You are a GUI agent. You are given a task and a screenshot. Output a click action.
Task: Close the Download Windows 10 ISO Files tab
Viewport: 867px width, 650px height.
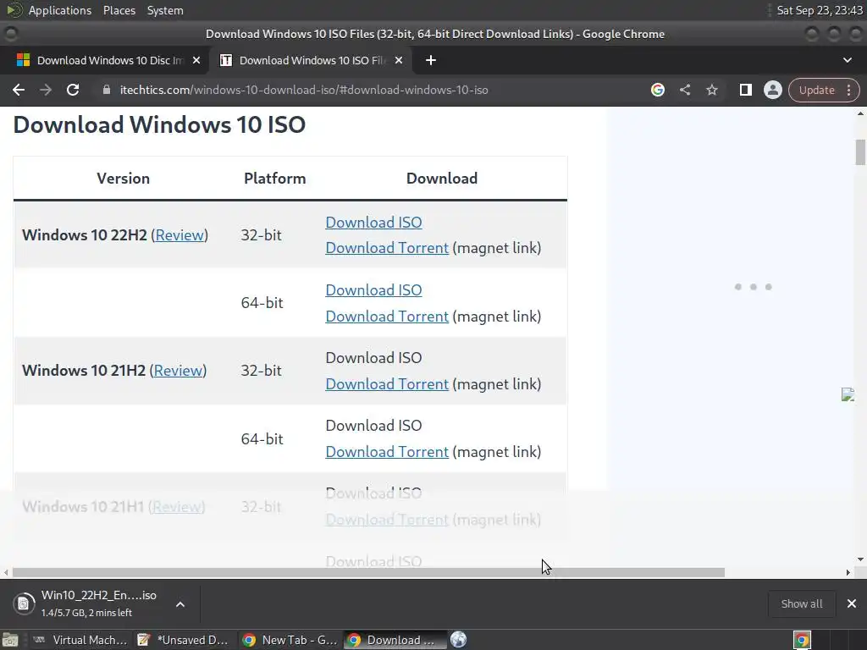pos(399,60)
